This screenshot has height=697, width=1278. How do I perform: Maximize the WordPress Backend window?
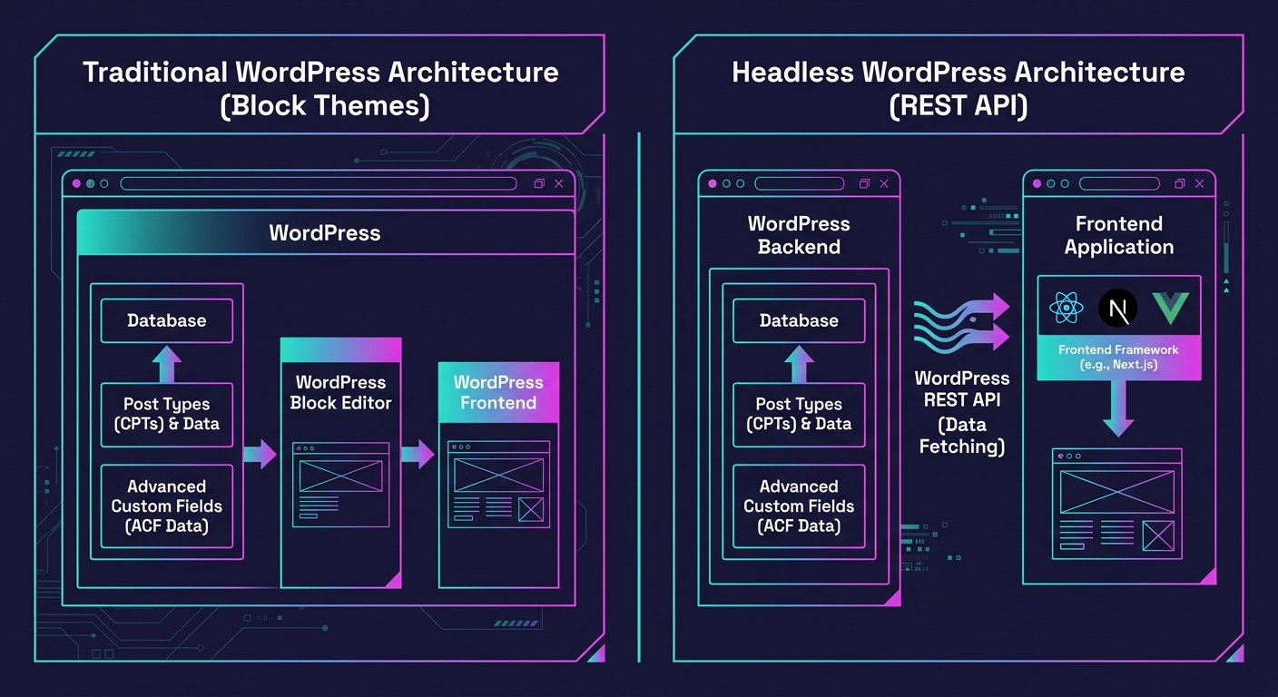[864, 183]
